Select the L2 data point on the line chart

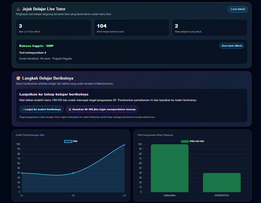(x=73, y=173)
